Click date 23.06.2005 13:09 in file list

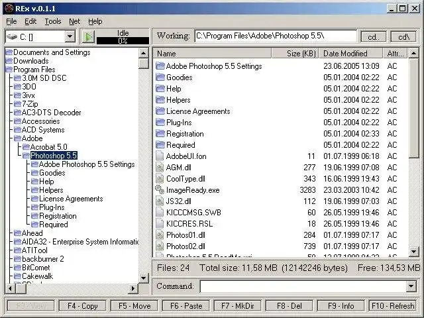[351, 66]
